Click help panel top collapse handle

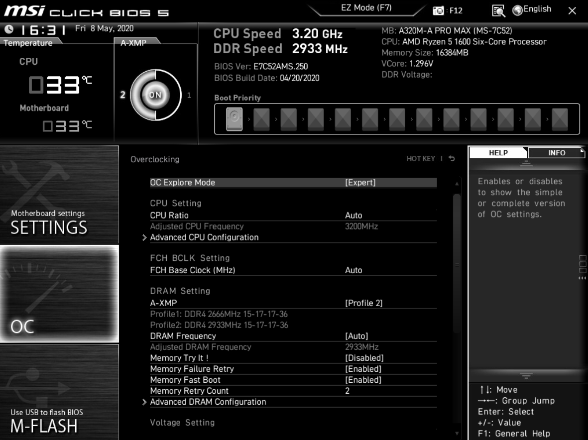[526, 163]
